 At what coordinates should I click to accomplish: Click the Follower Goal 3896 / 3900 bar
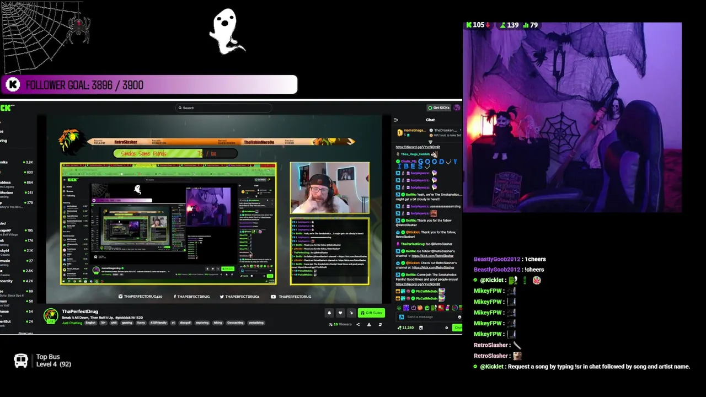point(149,85)
